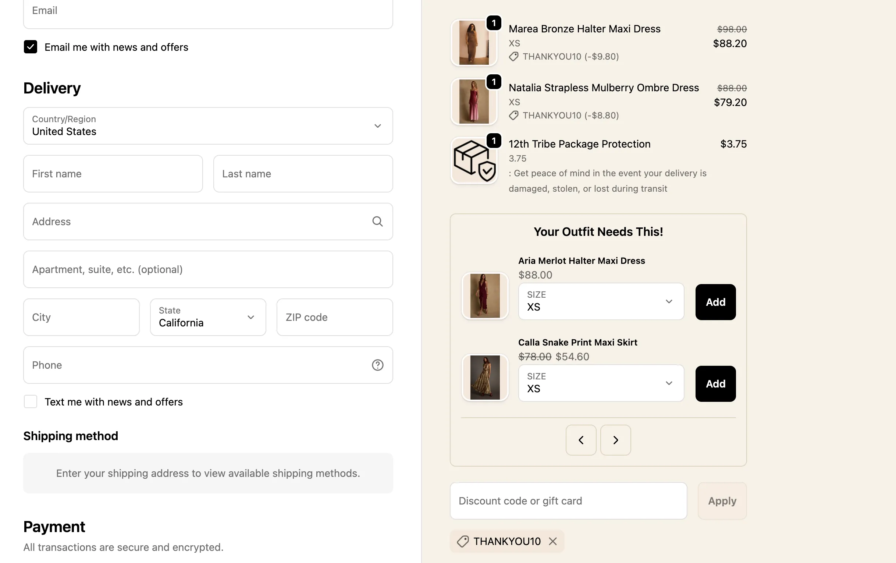Viewport: 896px width, 563px height.
Task: Click the ZIP code input field
Action: pos(334,317)
